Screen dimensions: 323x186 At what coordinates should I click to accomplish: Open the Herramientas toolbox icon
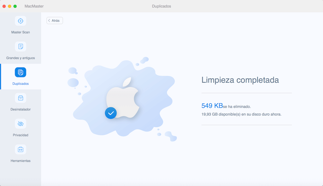[x=21, y=149]
